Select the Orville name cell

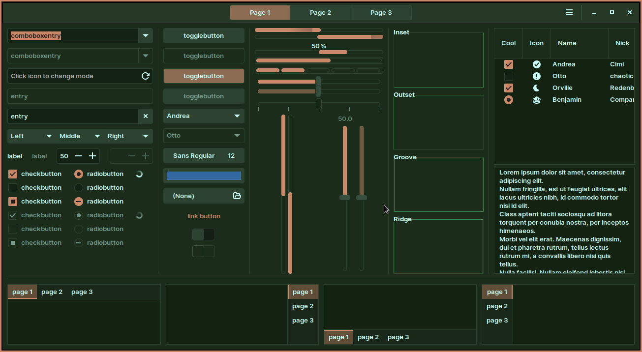(x=562, y=88)
